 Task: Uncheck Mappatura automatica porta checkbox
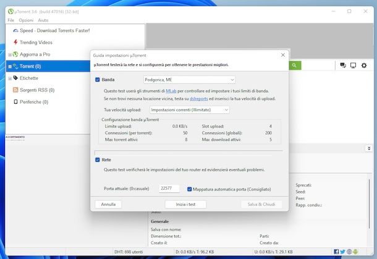click(190, 189)
